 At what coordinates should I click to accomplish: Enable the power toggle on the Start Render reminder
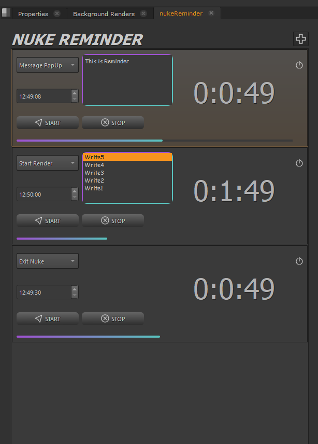(x=299, y=163)
